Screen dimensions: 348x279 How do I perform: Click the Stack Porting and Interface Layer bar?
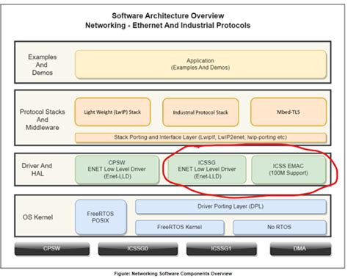[x=200, y=137]
